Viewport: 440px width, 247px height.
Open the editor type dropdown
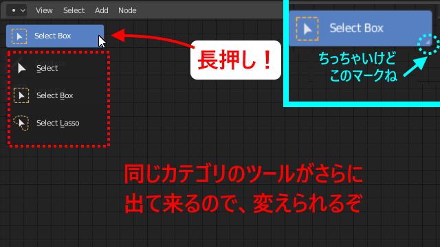pyautogui.click(x=16, y=10)
